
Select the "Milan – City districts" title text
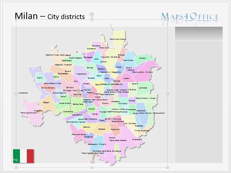point(50,16)
